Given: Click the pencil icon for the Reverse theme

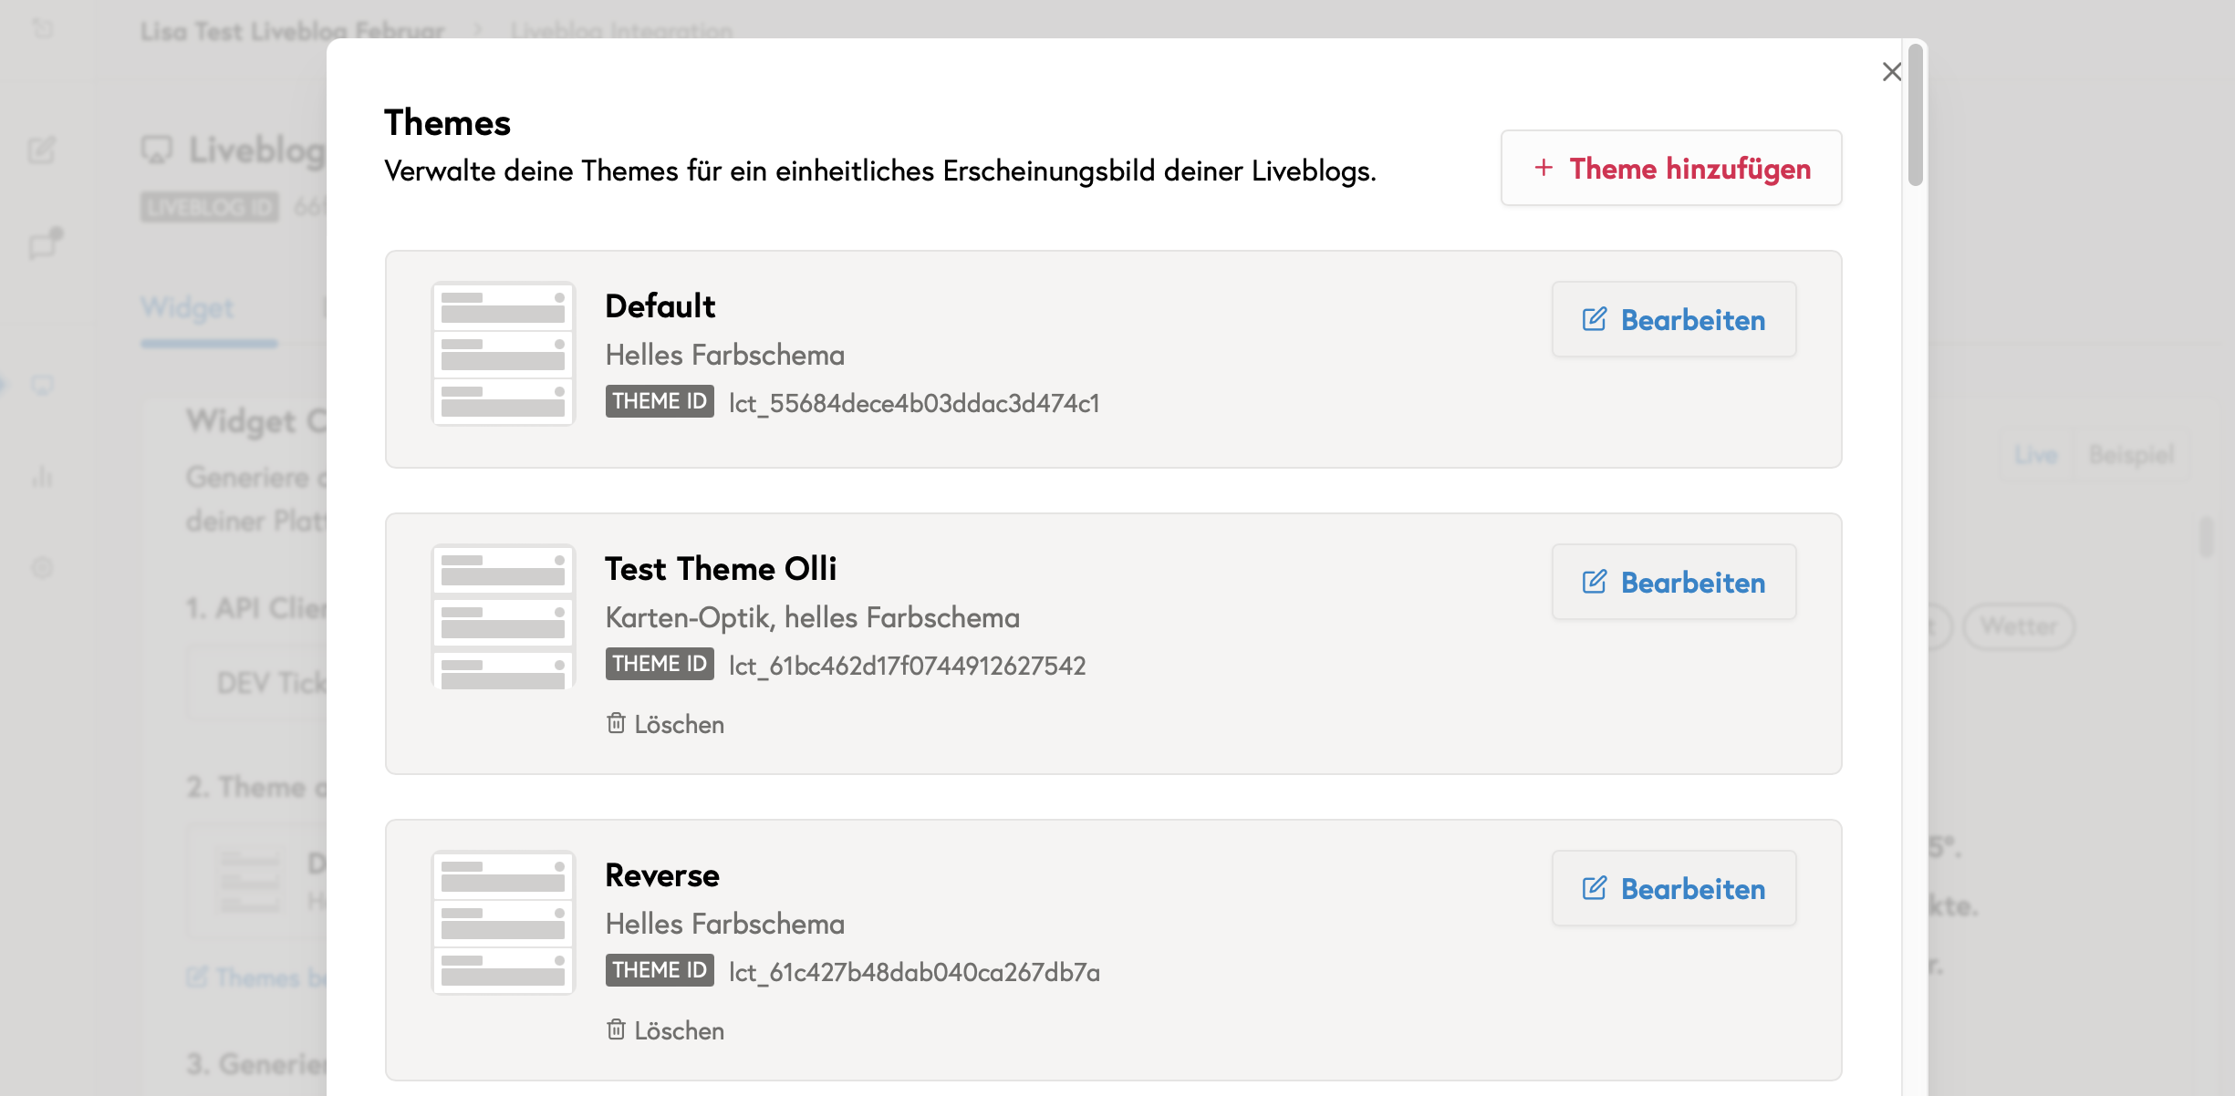Looking at the screenshot, I should coord(1595,888).
